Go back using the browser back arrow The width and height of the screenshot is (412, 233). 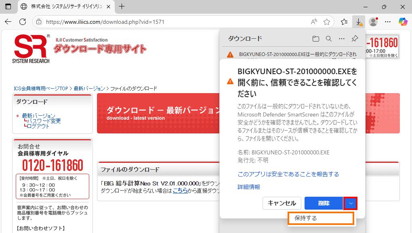8,22
